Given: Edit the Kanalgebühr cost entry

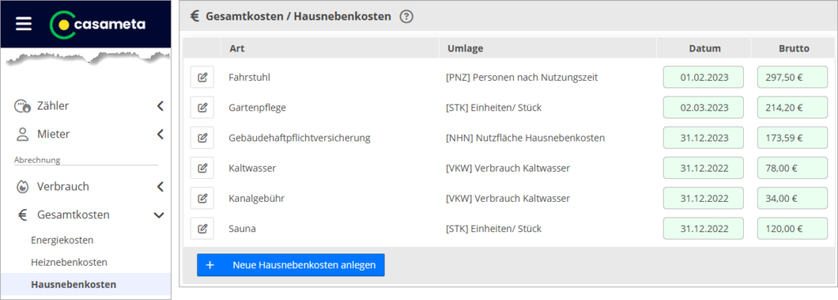Looking at the screenshot, I should [x=202, y=199].
